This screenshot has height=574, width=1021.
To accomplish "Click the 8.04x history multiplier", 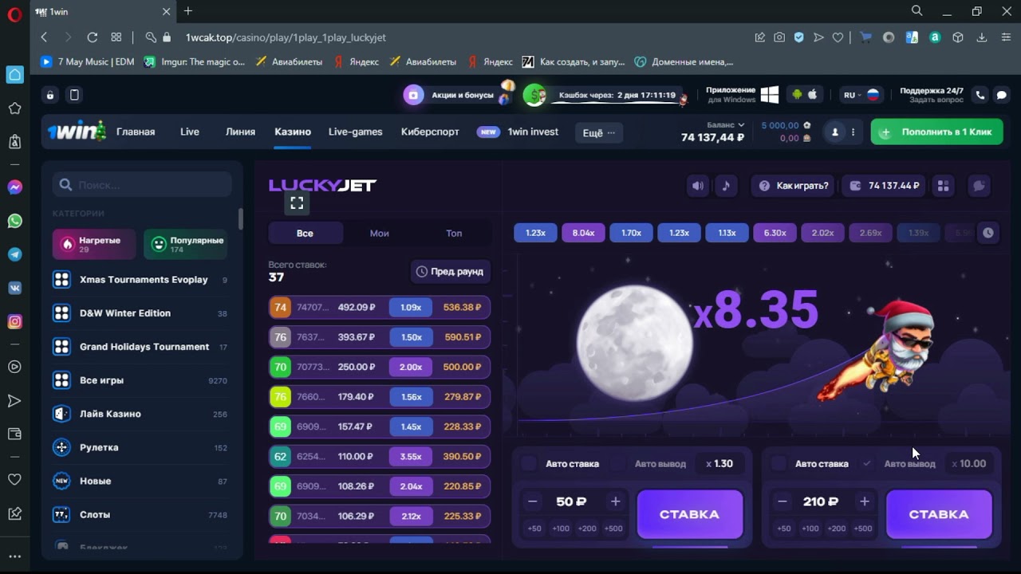I will pos(583,233).
